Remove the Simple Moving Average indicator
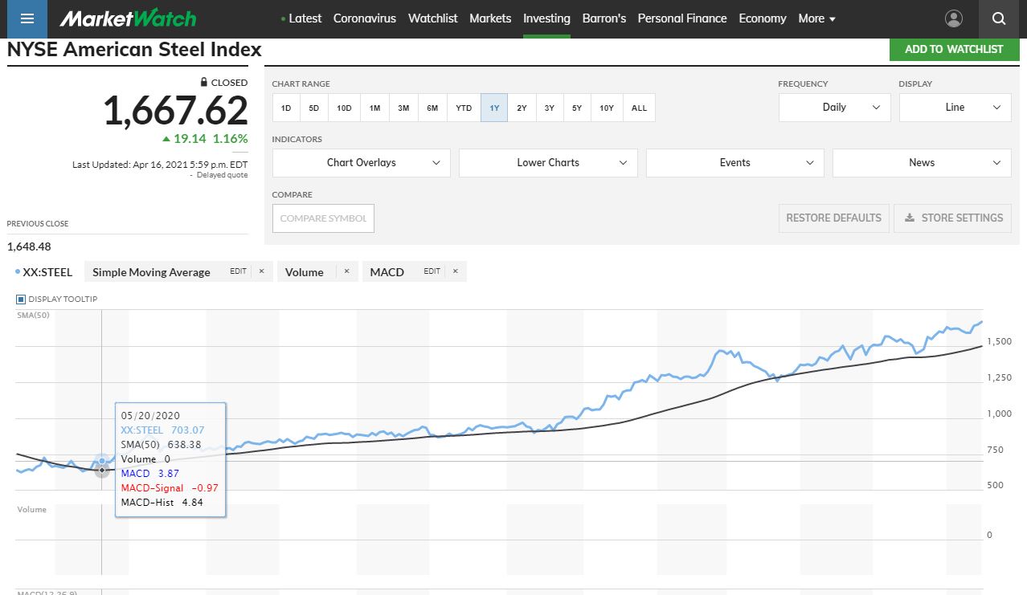 [x=261, y=271]
